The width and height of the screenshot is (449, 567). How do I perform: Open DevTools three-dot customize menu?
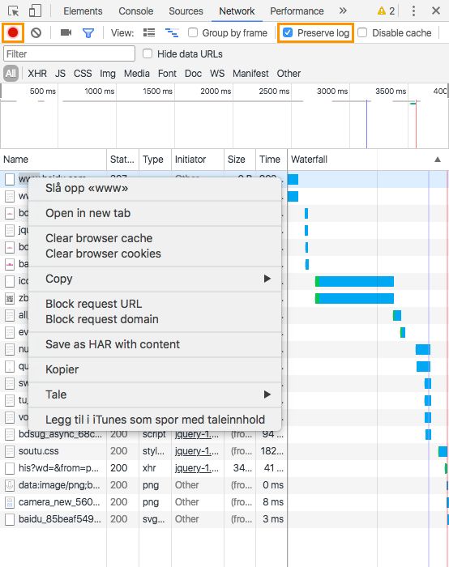(413, 11)
